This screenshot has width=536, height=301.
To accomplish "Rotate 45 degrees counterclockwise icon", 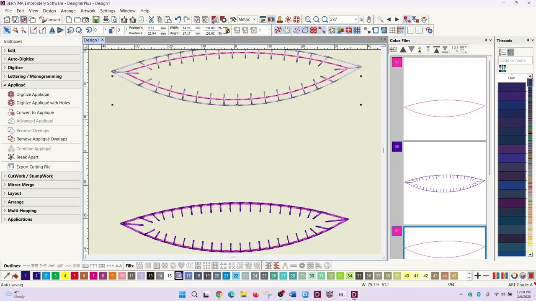I will point(70,30).
